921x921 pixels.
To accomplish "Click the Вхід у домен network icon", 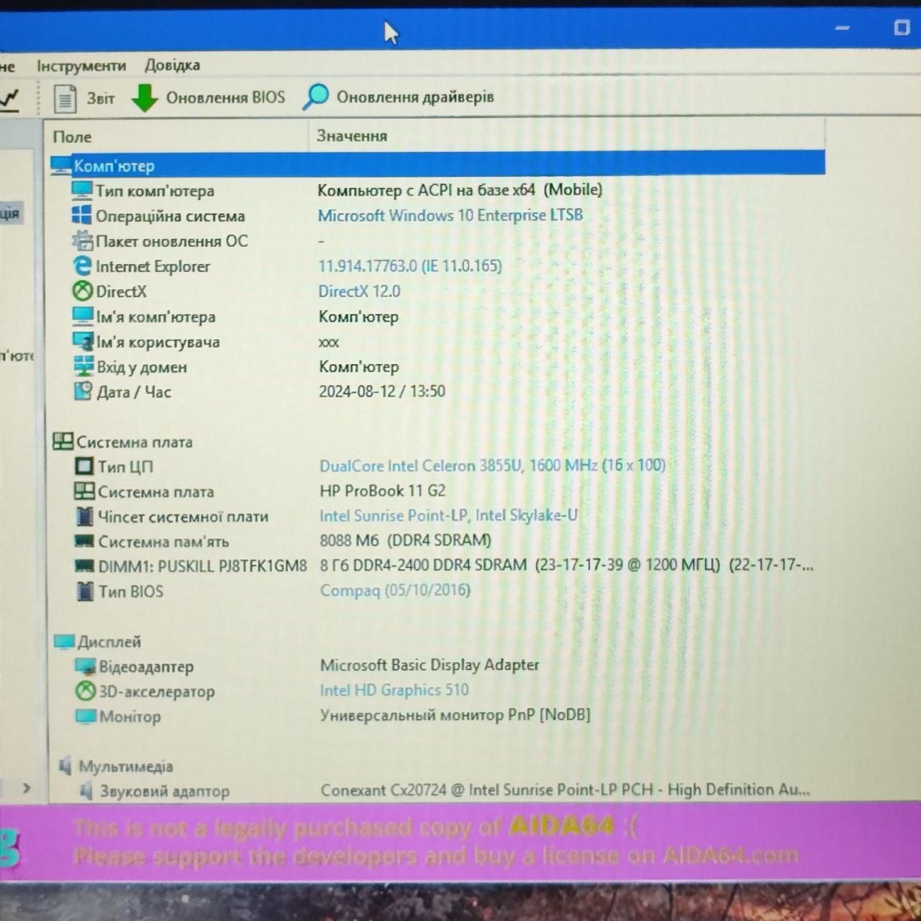I will click(x=84, y=366).
